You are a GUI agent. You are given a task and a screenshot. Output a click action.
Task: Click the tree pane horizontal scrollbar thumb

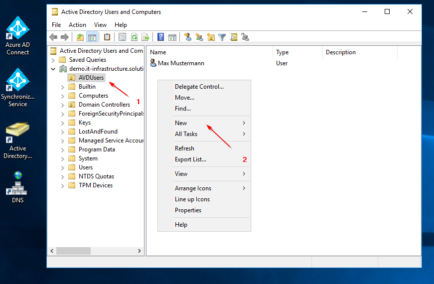point(73,251)
